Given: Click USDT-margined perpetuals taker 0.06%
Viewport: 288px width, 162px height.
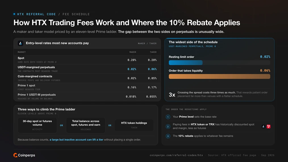Looking at the screenshot, I should 152,69.
